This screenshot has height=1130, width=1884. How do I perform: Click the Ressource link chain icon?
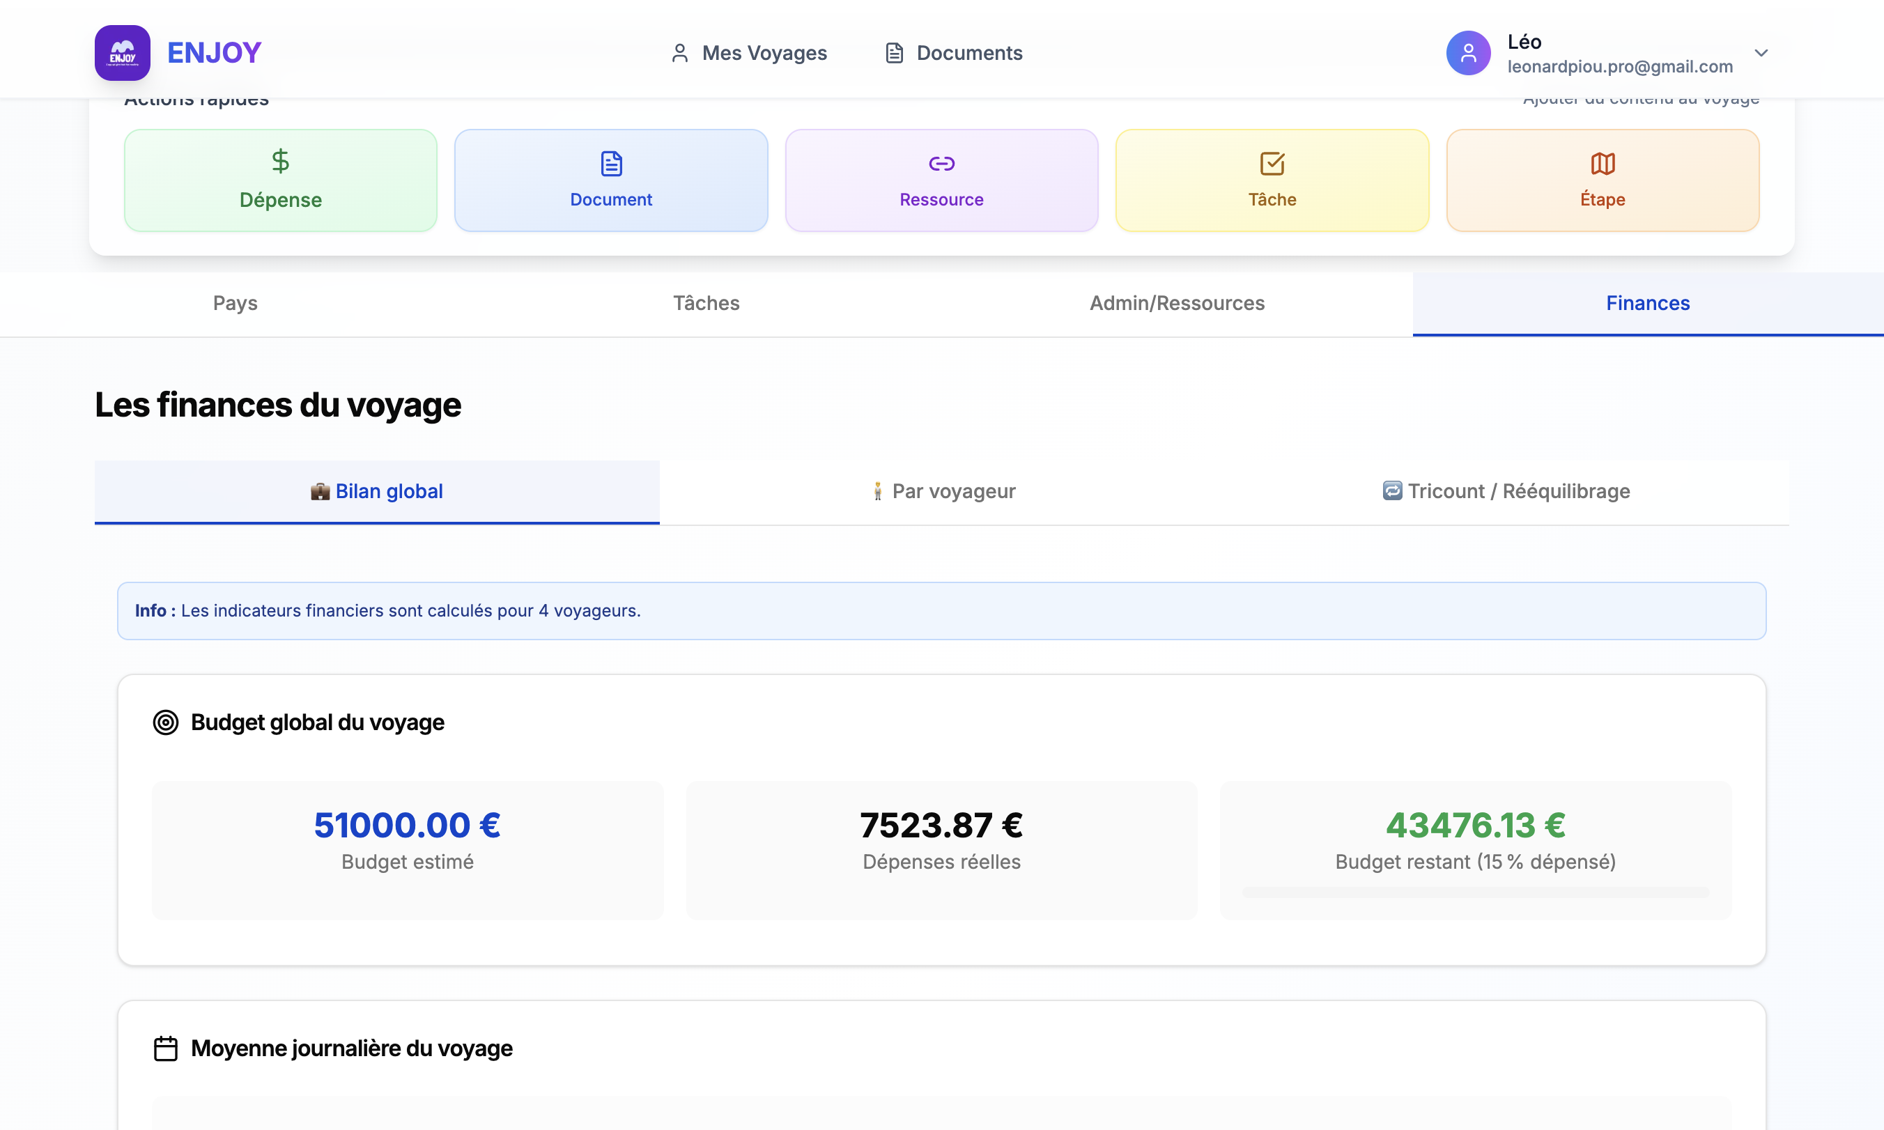941,163
